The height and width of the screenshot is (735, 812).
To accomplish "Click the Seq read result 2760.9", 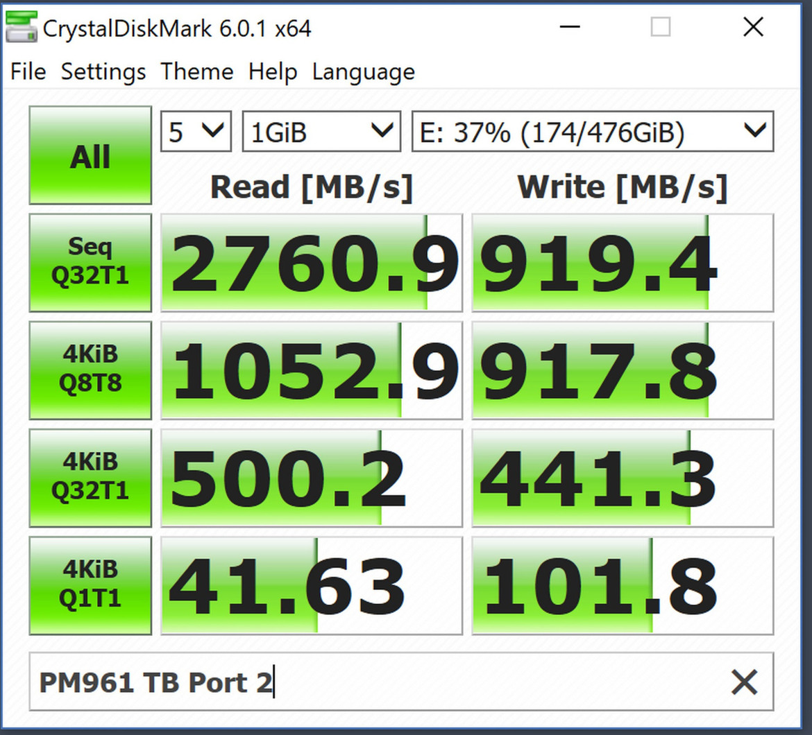I will [311, 263].
